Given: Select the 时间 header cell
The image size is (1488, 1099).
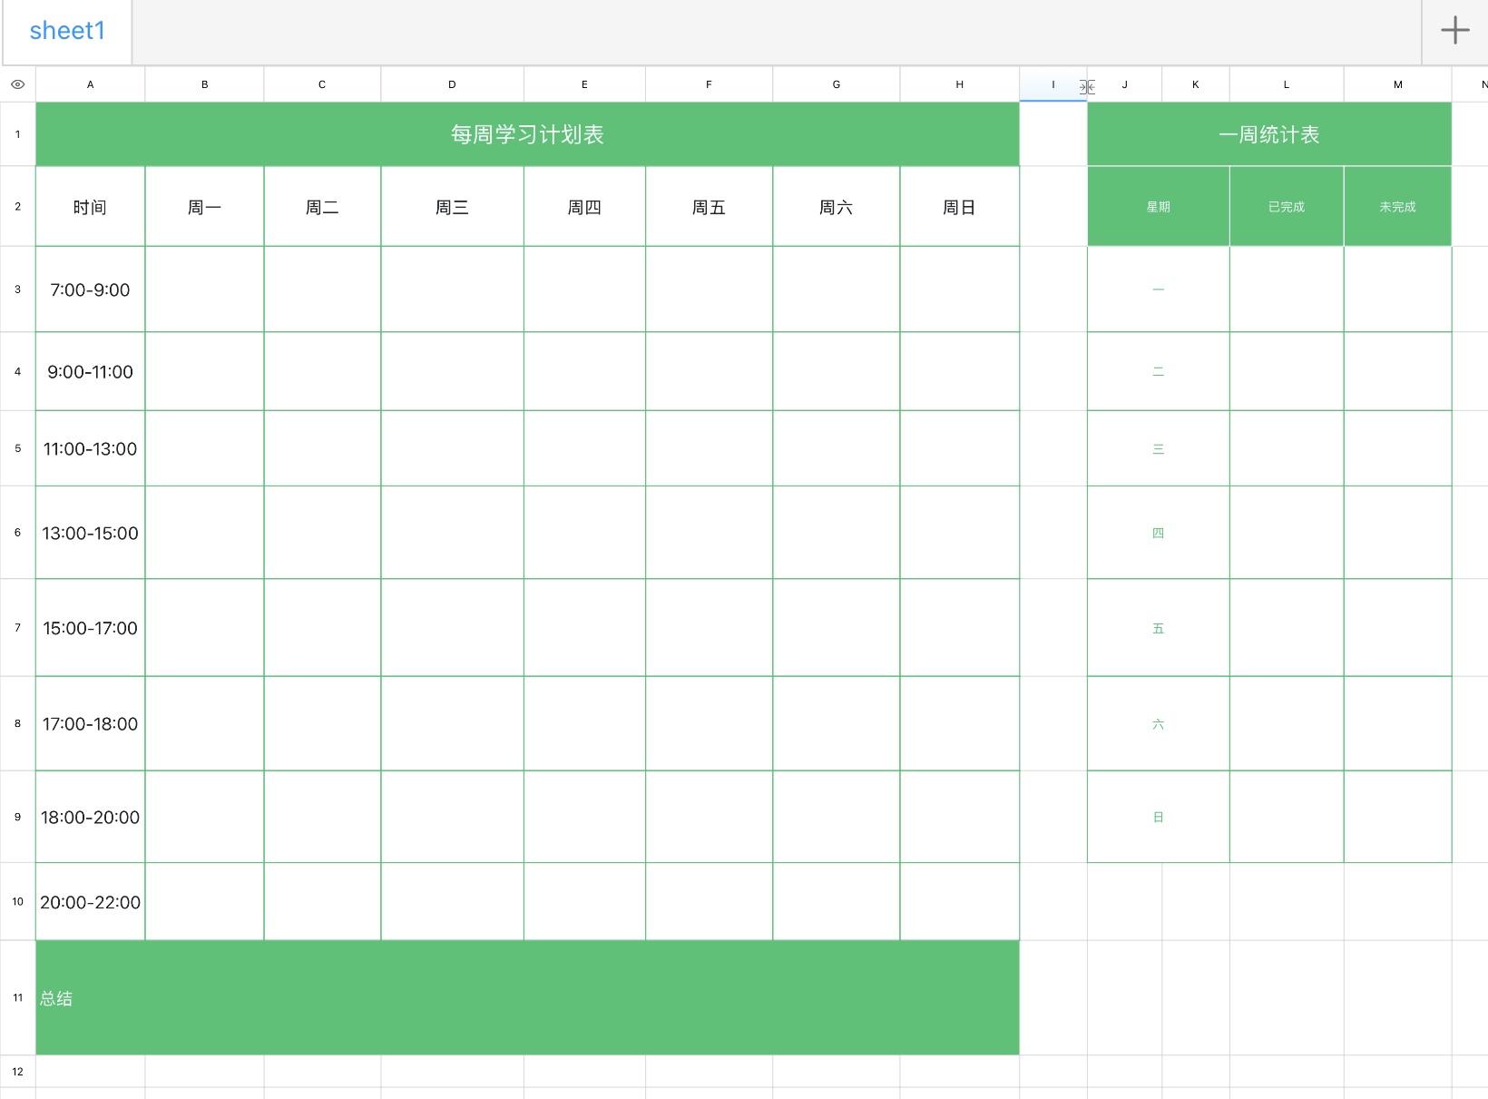Looking at the screenshot, I should click(90, 207).
